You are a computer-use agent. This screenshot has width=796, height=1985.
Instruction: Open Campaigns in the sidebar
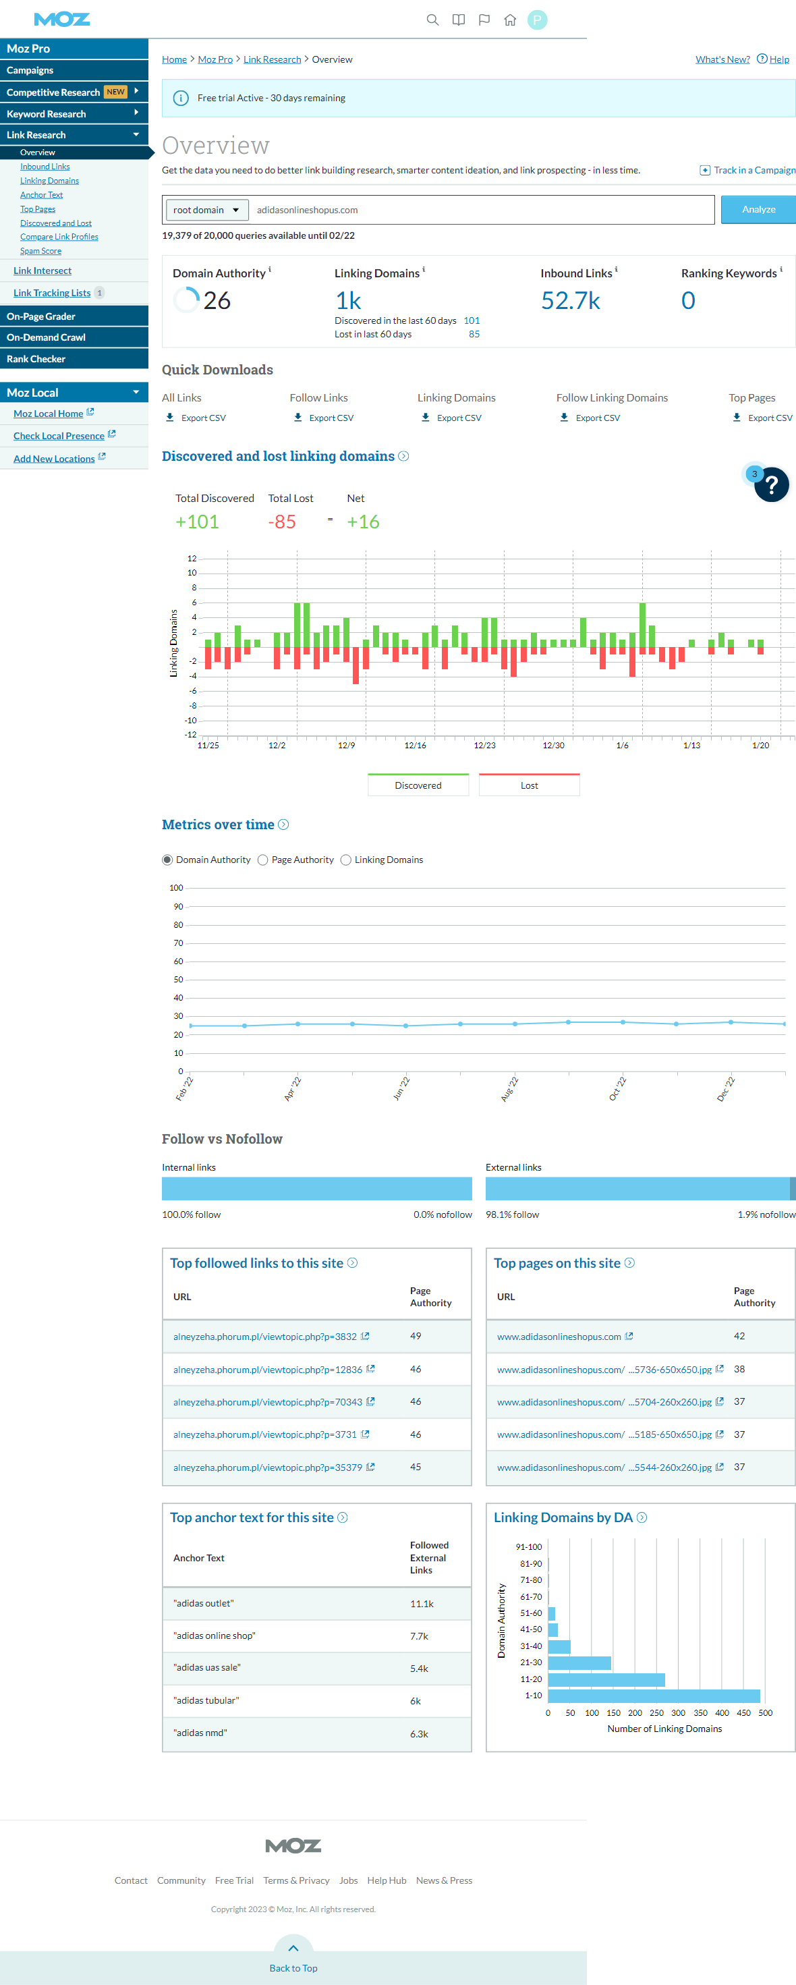tap(74, 70)
